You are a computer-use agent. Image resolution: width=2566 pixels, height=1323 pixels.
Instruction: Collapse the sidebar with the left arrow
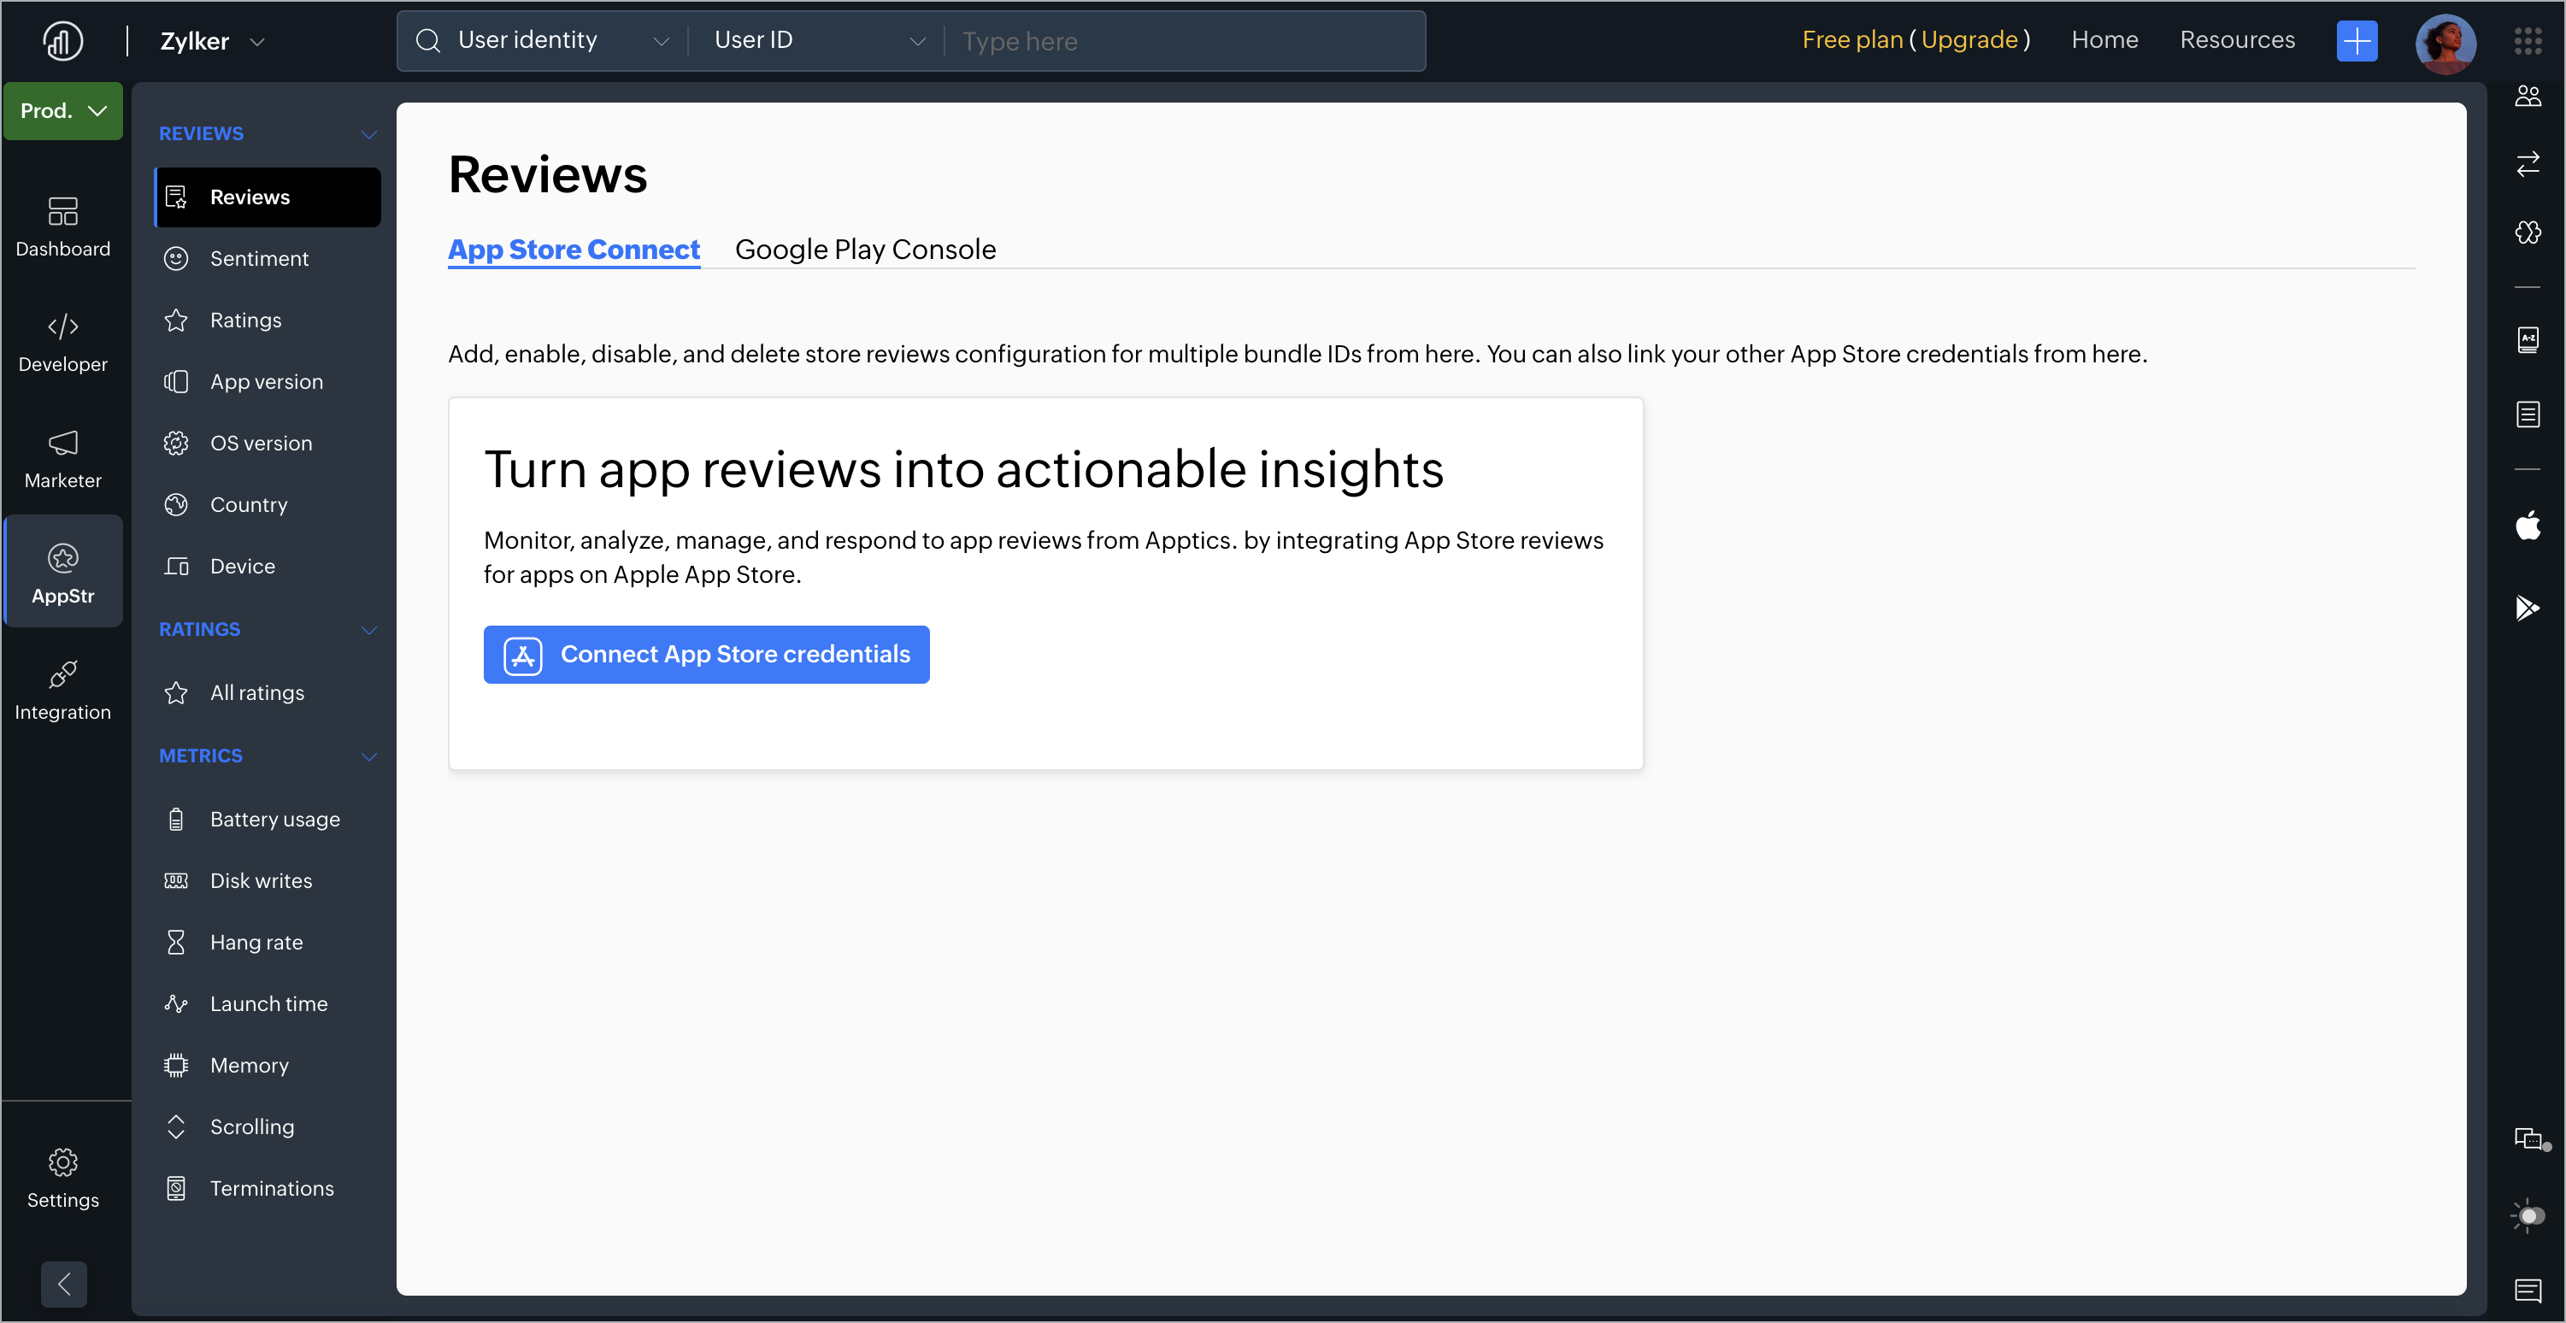[64, 1283]
